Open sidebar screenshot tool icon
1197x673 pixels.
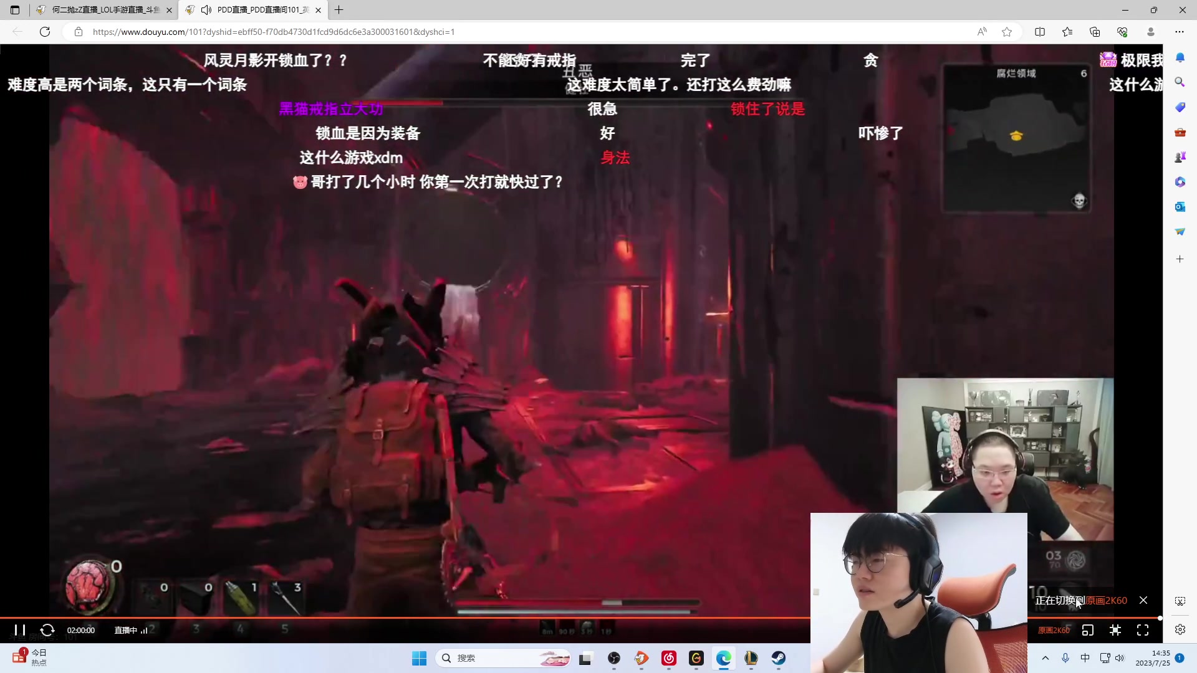(x=1180, y=601)
